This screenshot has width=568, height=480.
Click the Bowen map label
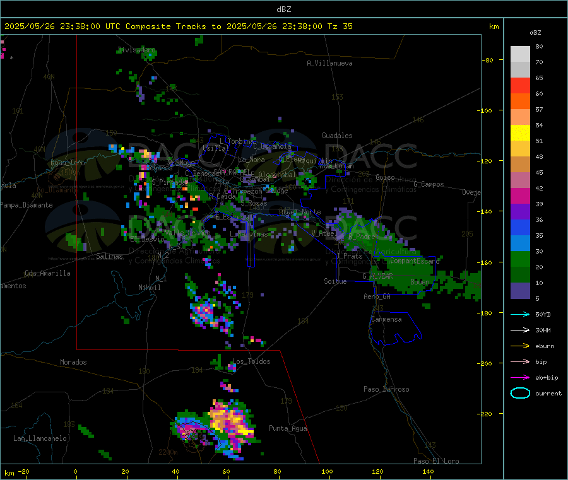tap(420, 282)
